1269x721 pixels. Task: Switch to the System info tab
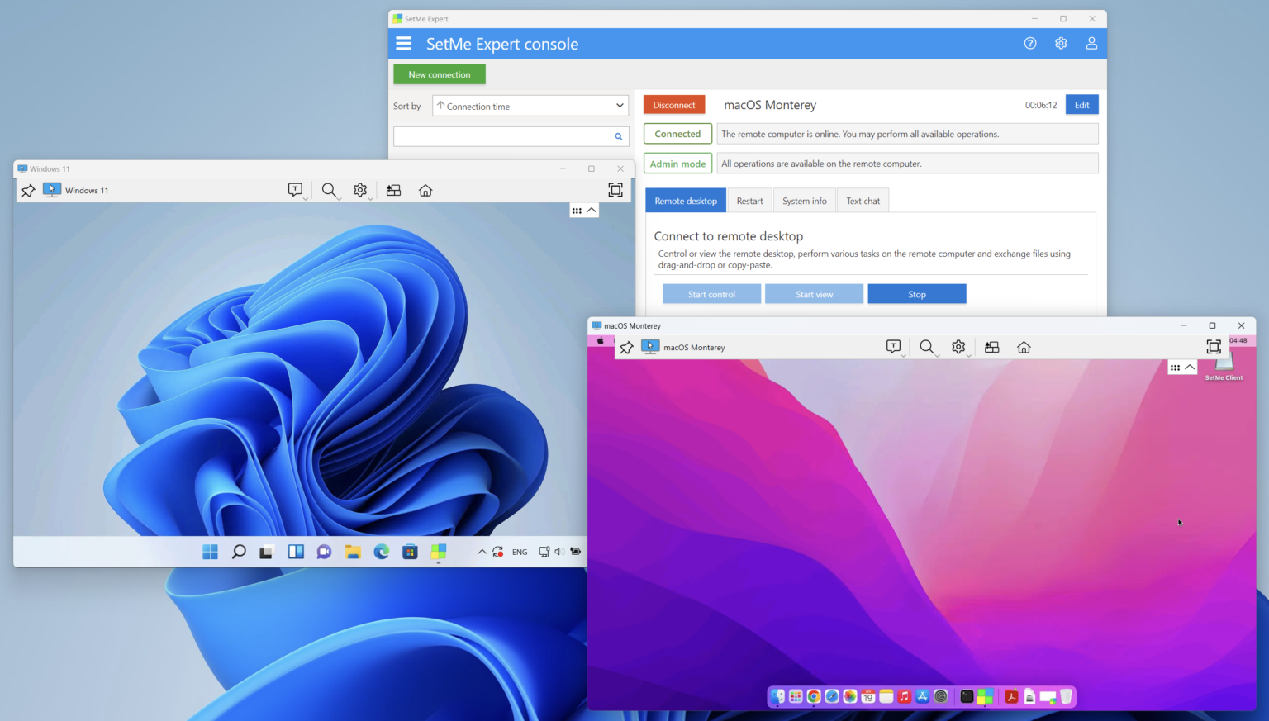pos(805,201)
